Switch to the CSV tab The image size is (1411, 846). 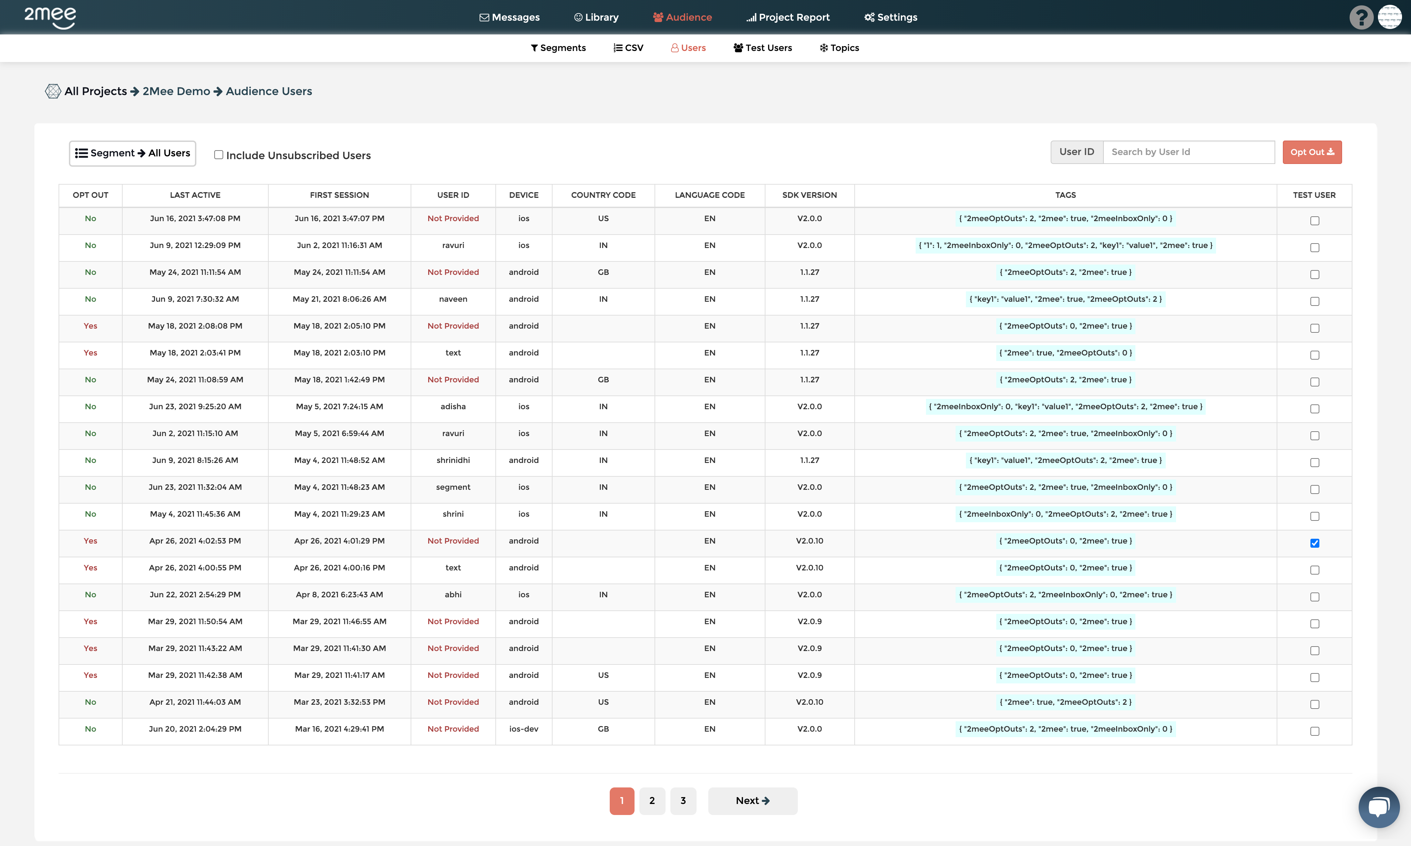(628, 48)
